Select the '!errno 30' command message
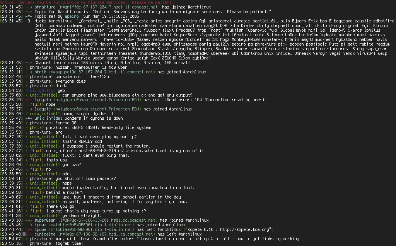Viewport: 396px width, 246px height. point(66,123)
